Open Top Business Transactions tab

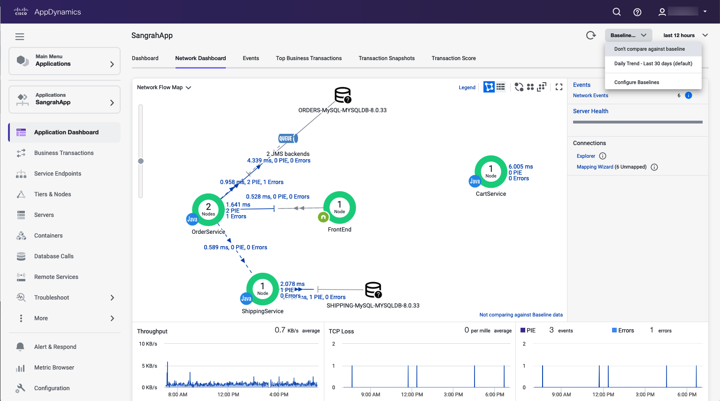(309, 58)
